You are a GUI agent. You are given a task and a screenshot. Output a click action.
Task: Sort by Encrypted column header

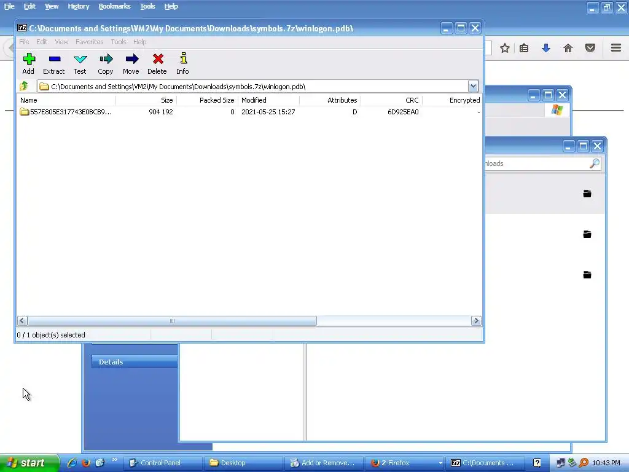[452, 100]
